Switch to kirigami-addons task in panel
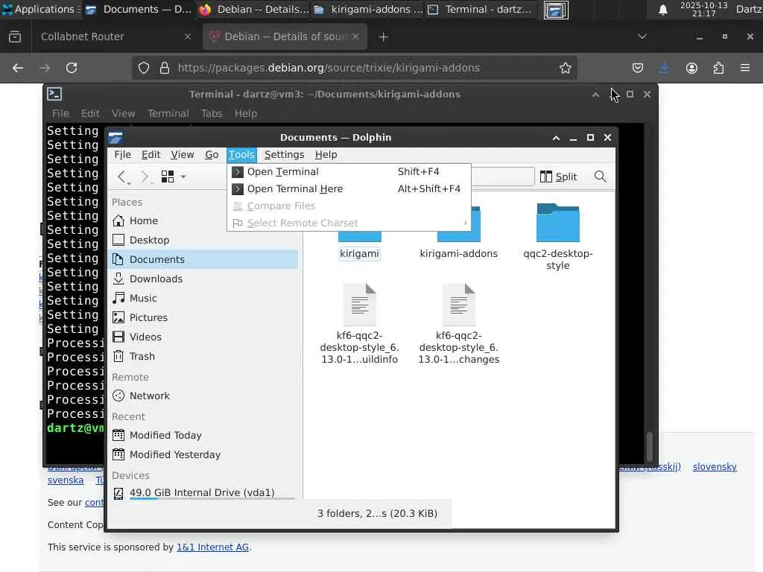 coord(367,9)
